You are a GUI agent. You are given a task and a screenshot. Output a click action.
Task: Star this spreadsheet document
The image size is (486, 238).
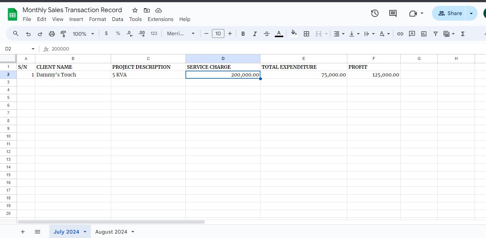(x=135, y=10)
